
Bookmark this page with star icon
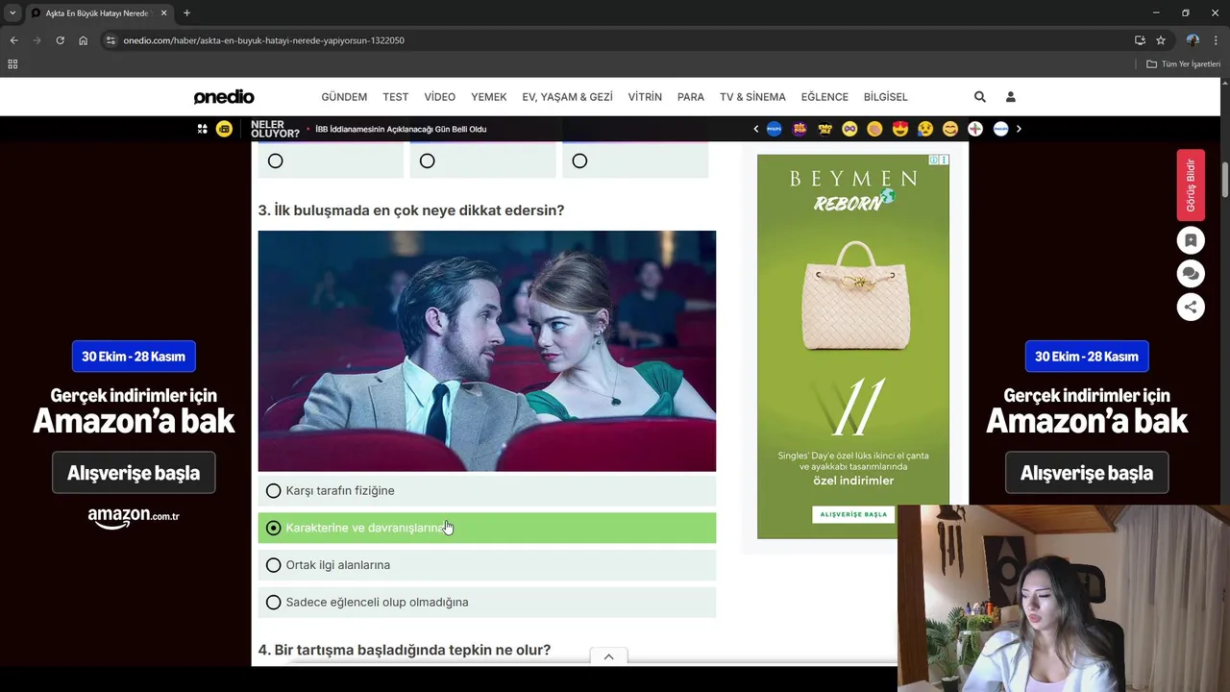point(1161,40)
